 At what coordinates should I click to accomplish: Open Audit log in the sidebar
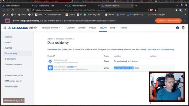[x=8, y=48]
